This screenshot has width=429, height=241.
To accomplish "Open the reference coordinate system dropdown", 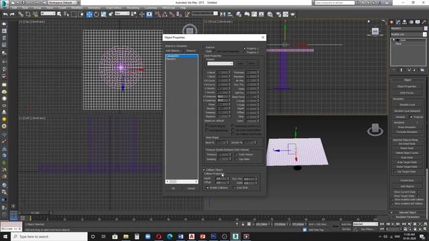I will coord(122,13).
